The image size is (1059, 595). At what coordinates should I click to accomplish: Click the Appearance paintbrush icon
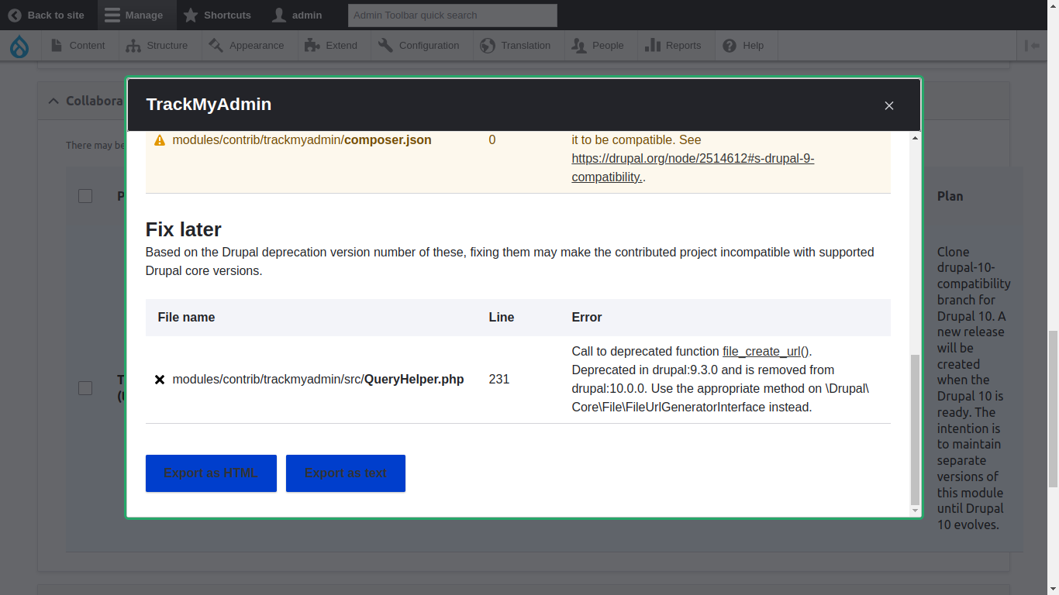[216, 46]
